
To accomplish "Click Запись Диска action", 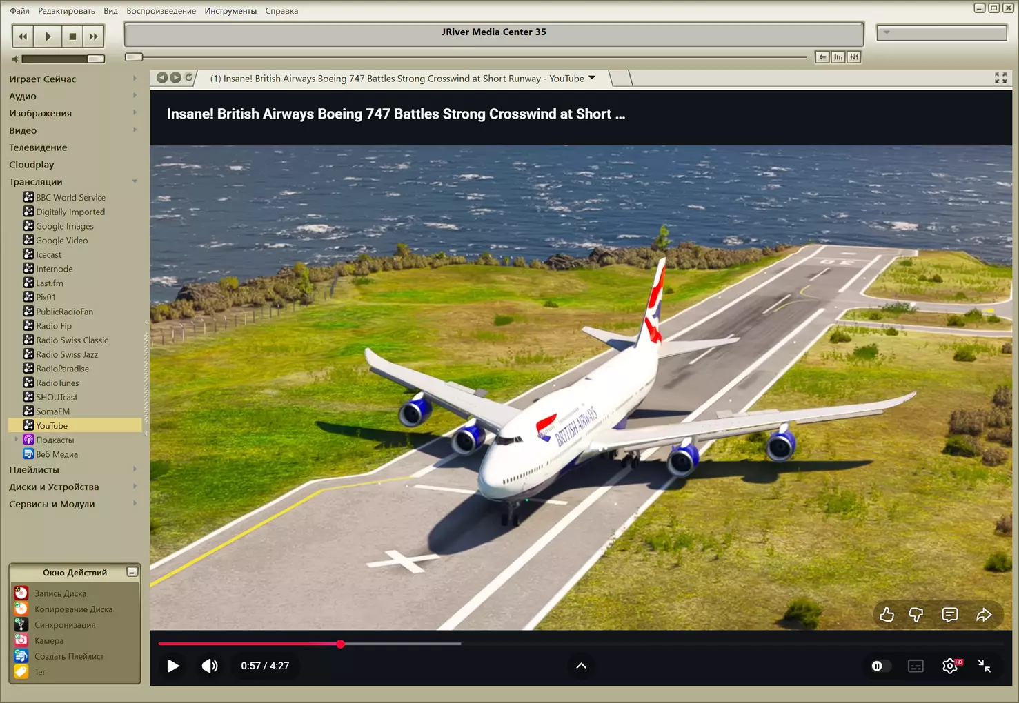I will (61, 593).
